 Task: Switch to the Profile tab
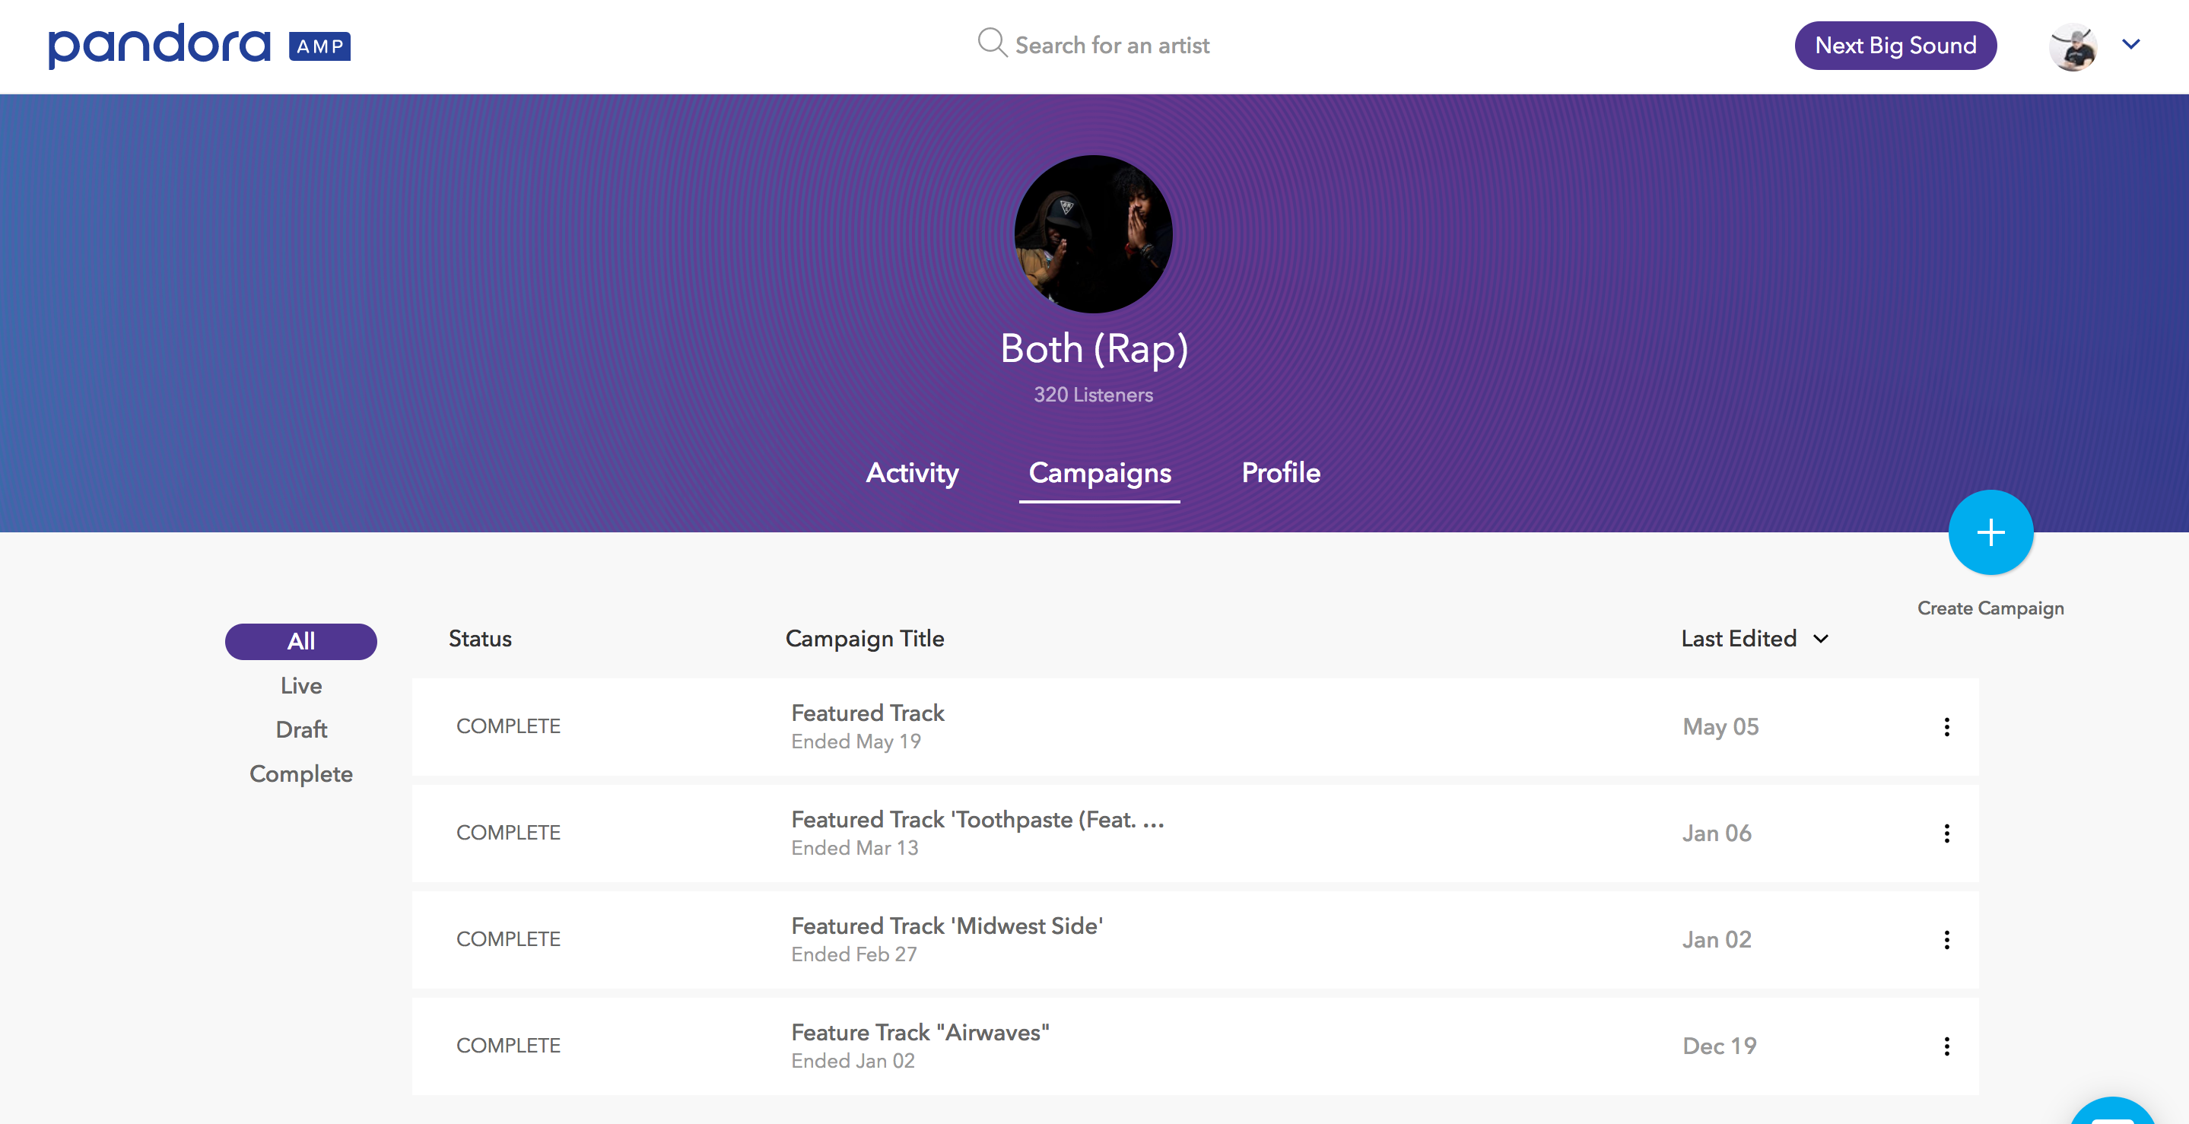(1281, 472)
